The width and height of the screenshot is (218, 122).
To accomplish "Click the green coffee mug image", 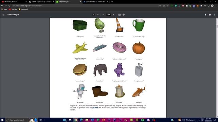I will 139,25.
